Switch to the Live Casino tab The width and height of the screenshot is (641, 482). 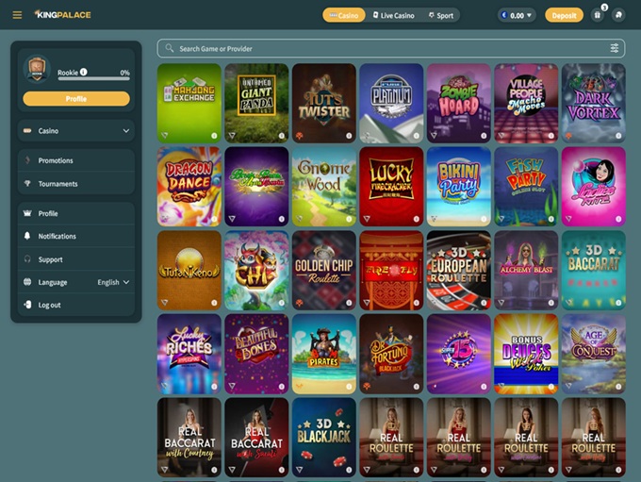[x=393, y=15]
